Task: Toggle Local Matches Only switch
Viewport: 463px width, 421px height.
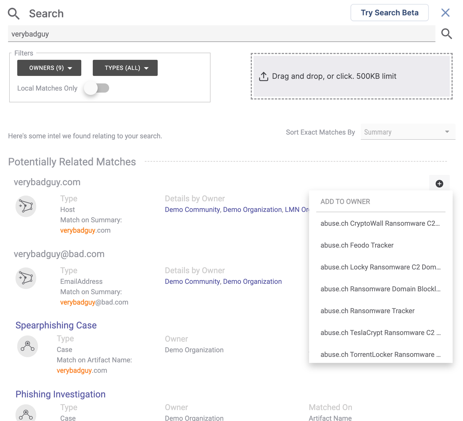Action: coord(97,88)
